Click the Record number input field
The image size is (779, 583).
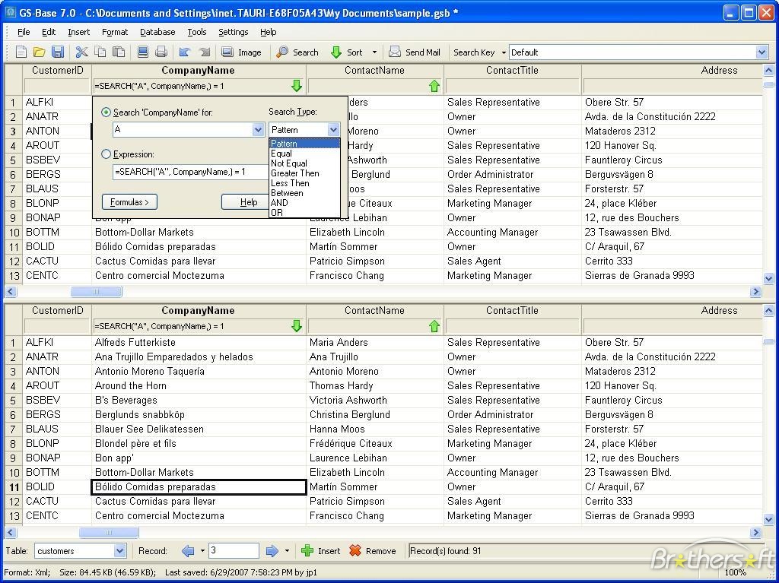tap(234, 550)
